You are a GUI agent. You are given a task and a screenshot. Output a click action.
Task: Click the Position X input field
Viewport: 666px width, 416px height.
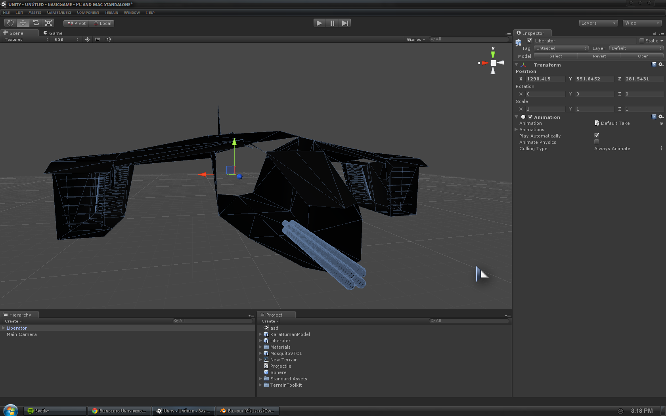coord(545,79)
